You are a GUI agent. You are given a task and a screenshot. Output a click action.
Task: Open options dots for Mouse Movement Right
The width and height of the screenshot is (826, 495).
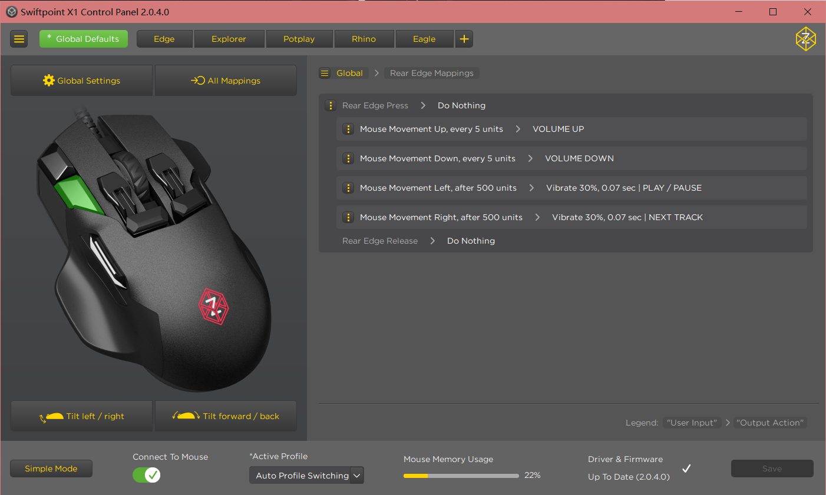coord(348,217)
